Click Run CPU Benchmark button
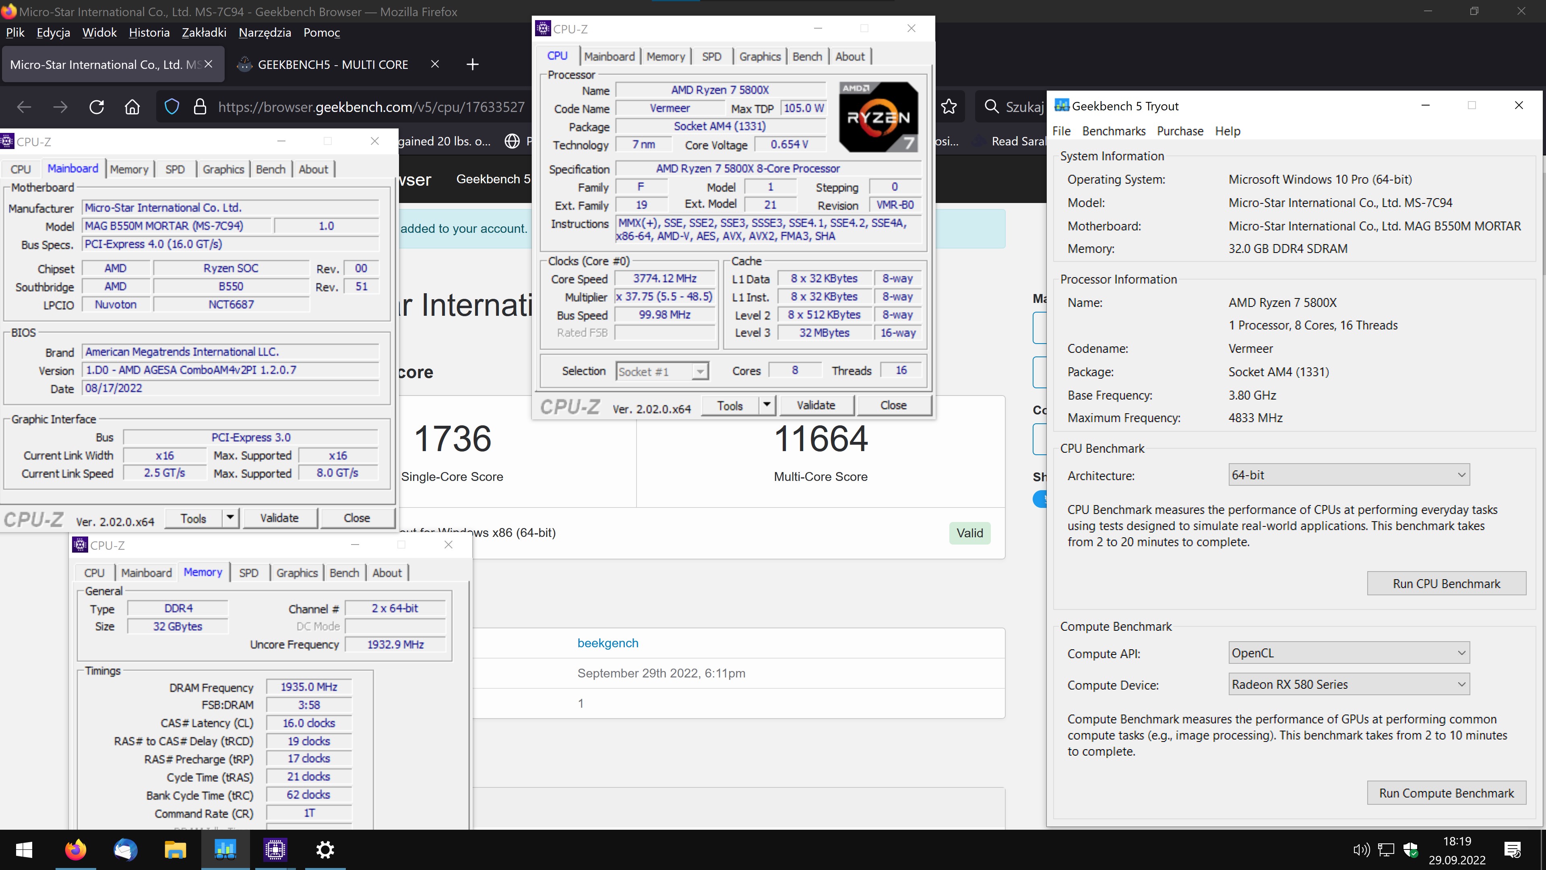Screen dimensions: 1546x870 coord(1447,584)
